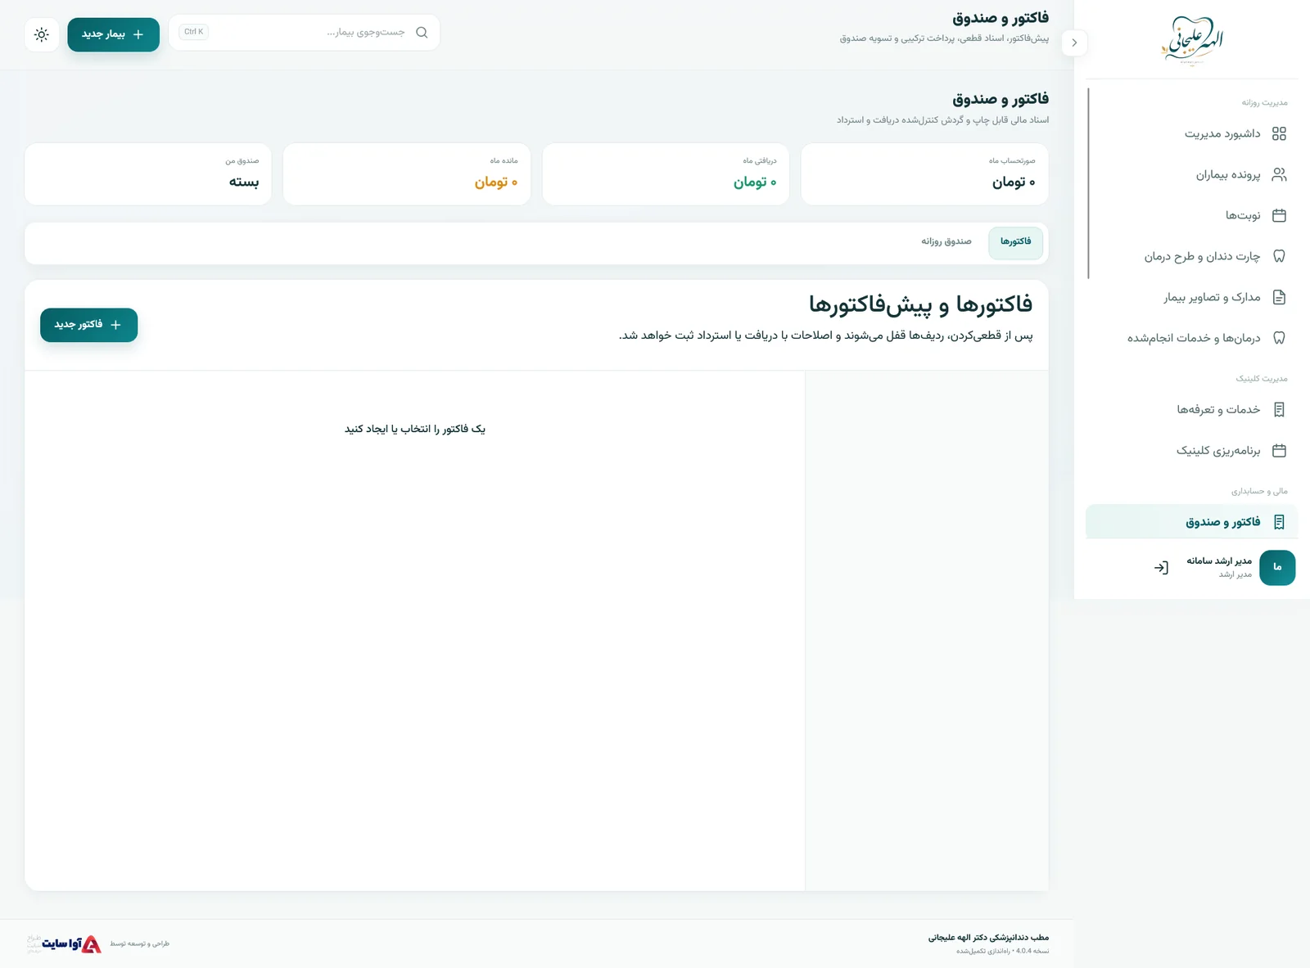Click the tooth icon beside درمان‌ها و خدمات

tap(1279, 338)
